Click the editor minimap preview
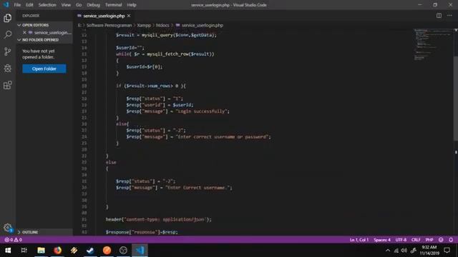The image size is (458, 257). point(433,45)
